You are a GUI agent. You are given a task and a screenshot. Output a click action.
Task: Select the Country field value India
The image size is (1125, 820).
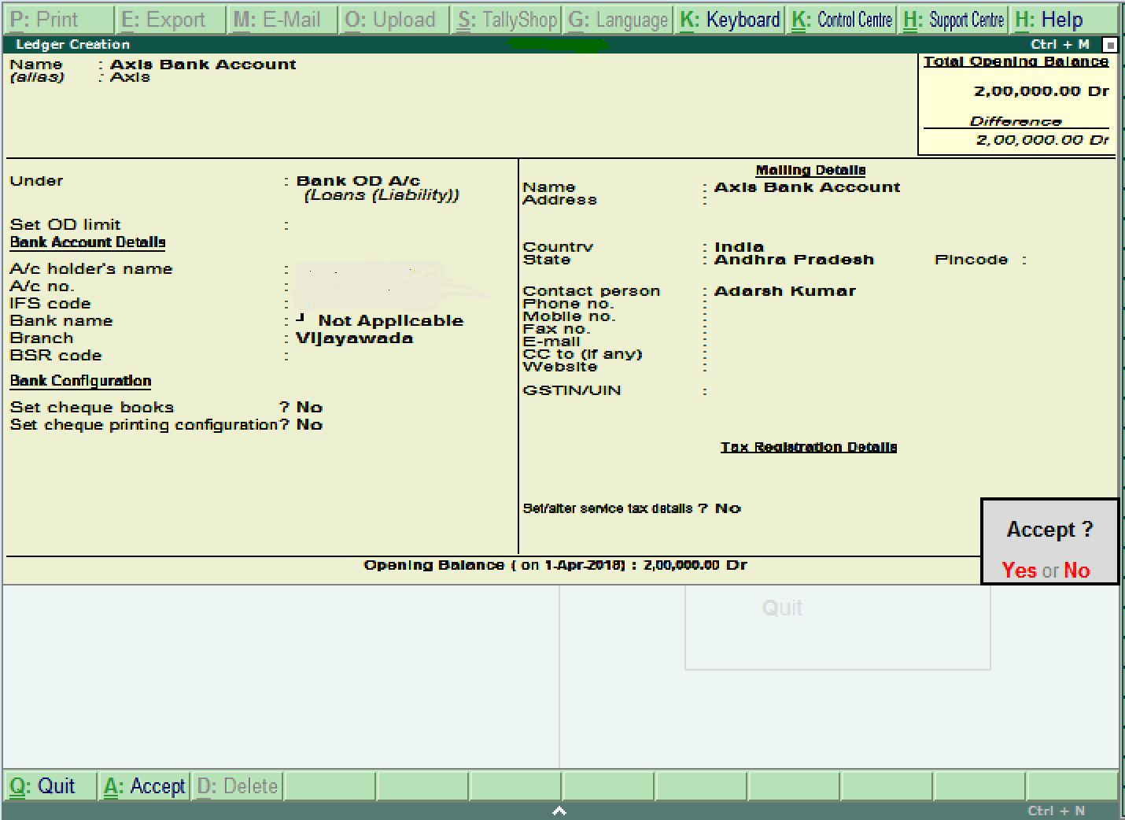click(739, 246)
